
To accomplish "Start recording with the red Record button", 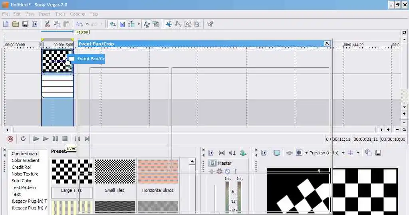I will (x=10, y=139).
